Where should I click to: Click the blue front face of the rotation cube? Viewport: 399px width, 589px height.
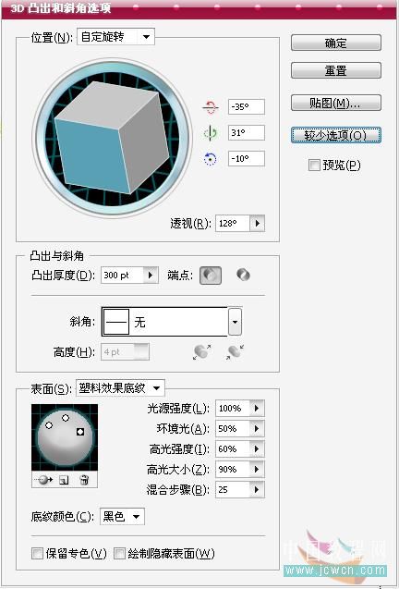(91, 156)
